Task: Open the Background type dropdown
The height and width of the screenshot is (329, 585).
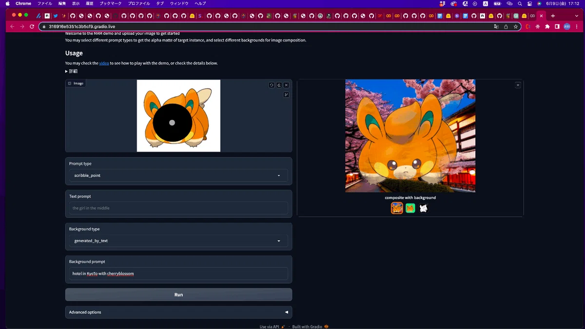Action: [x=178, y=241]
